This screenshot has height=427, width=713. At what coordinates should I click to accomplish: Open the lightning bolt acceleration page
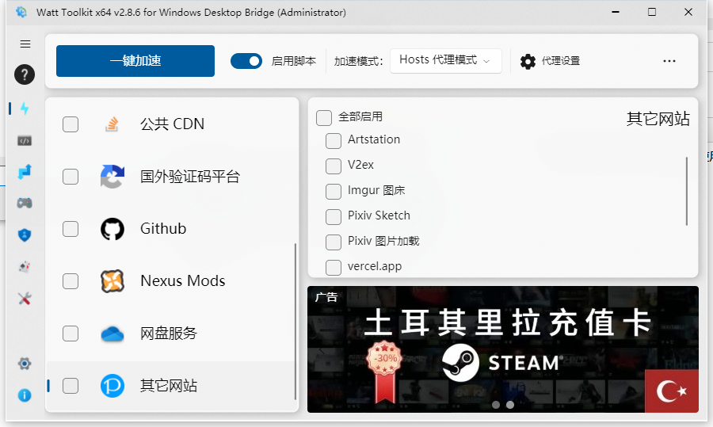(25, 109)
